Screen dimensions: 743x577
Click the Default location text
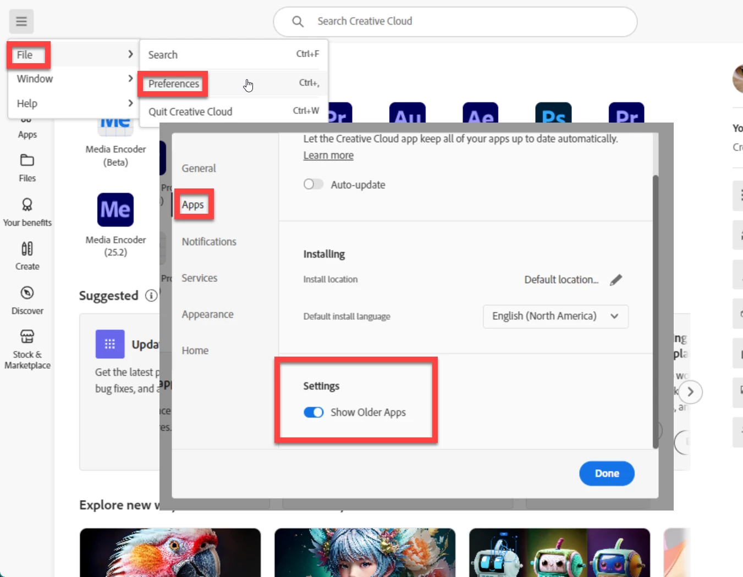[562, 280]
